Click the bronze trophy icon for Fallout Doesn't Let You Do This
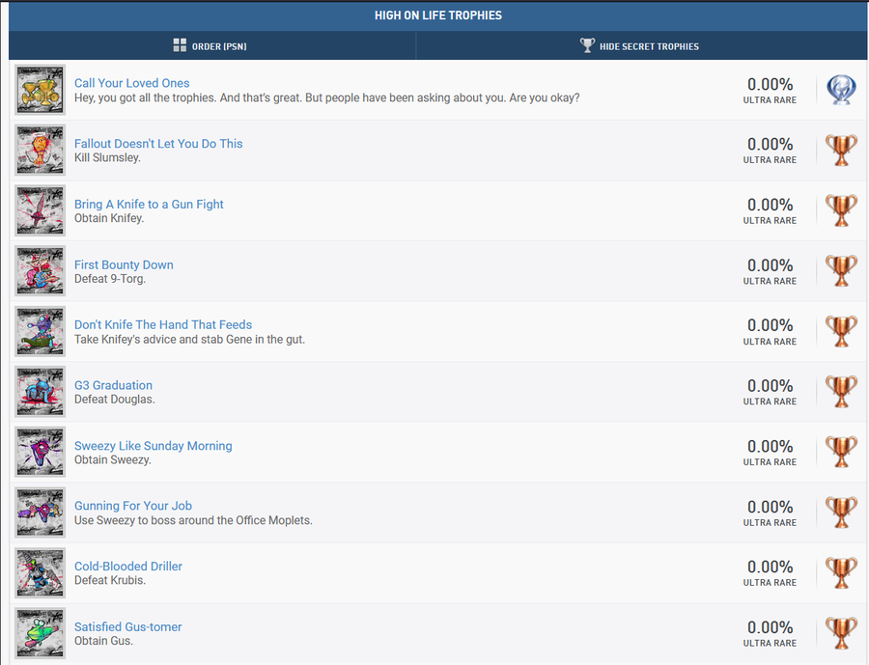The image size is (869, 665). (x=841, y=151)
